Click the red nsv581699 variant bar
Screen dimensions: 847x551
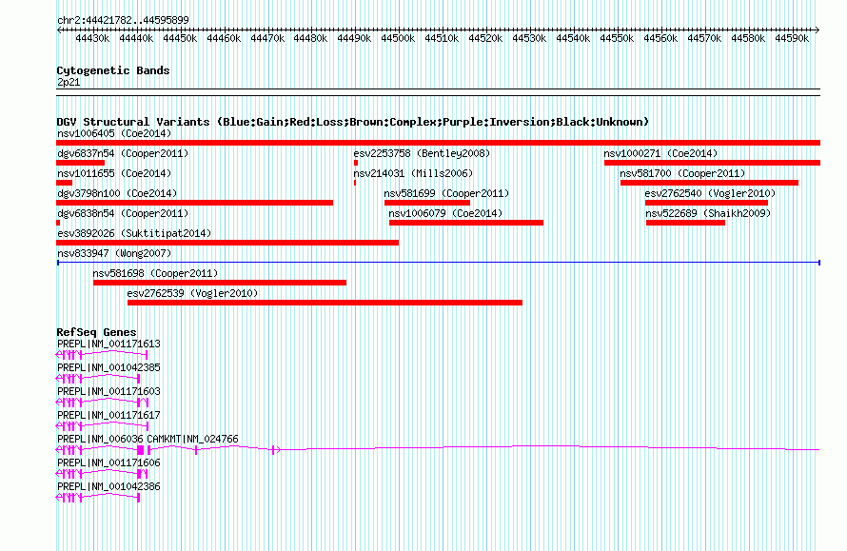pyautogui.click(x=426, y=203)
